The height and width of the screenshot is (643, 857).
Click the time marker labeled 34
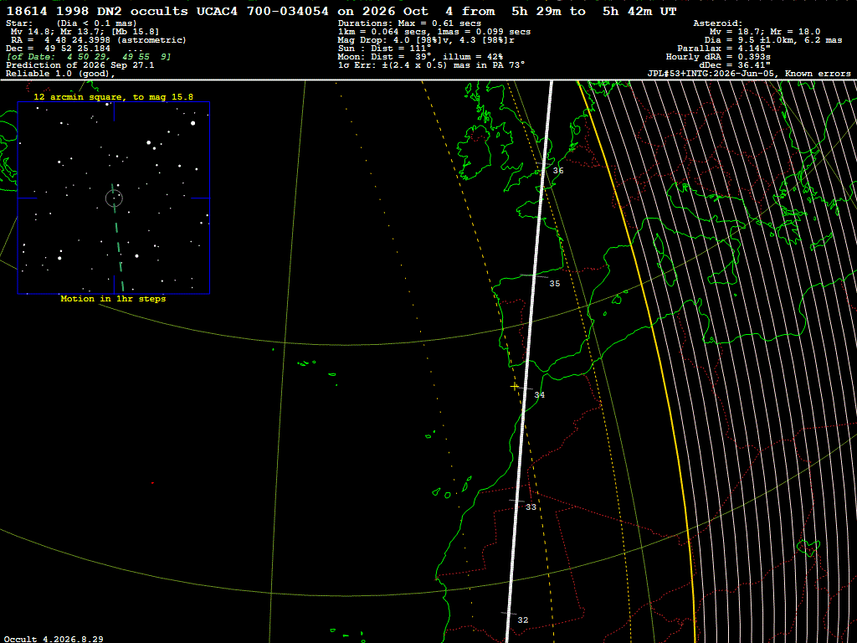point(540,395)
